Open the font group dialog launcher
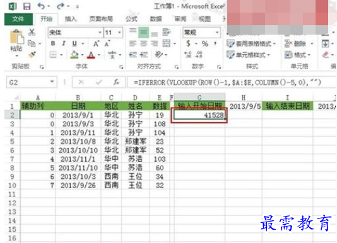This screenshot has height=243, width=337. [x=121, y=67]
